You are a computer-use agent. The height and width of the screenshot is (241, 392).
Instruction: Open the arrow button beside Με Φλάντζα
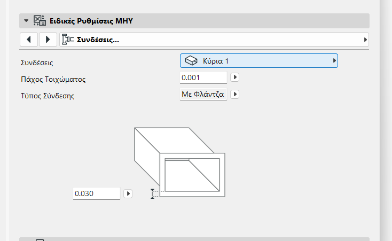(x=234, y=95)
